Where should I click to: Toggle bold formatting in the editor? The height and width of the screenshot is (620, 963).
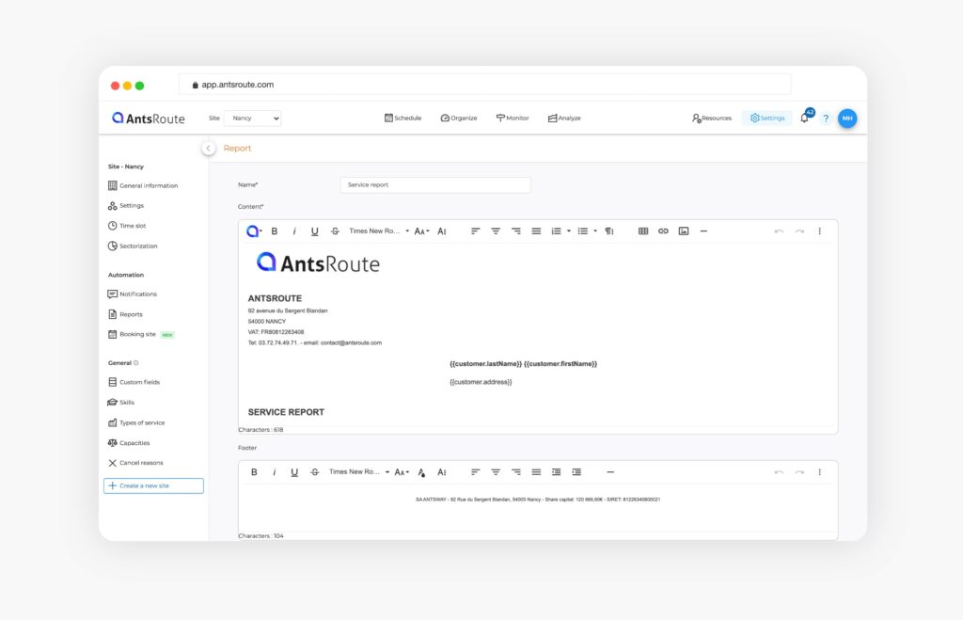pos(275,231)
